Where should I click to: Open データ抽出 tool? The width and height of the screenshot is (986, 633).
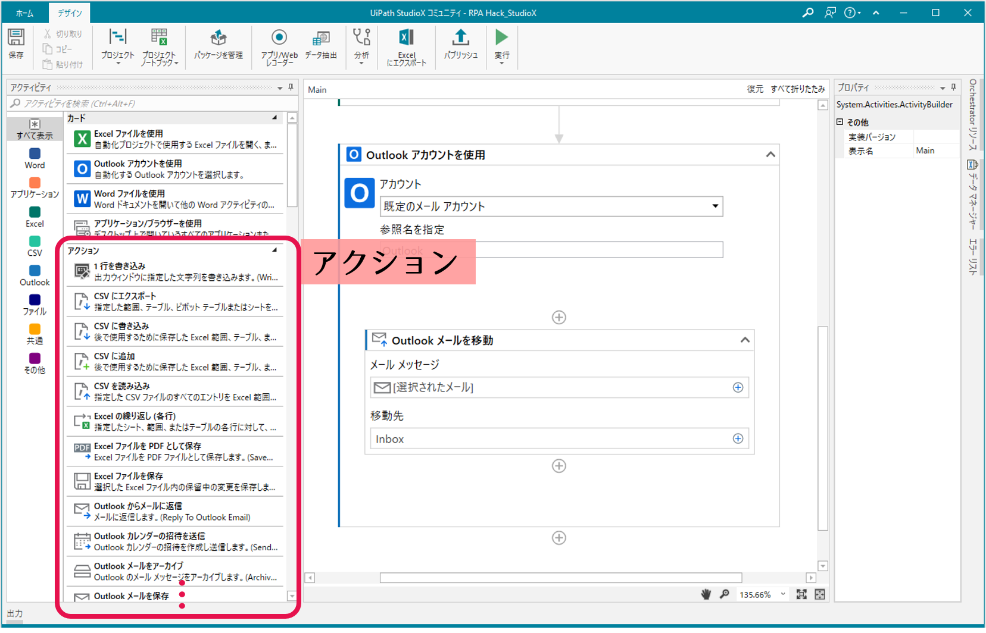pos(321,45)
